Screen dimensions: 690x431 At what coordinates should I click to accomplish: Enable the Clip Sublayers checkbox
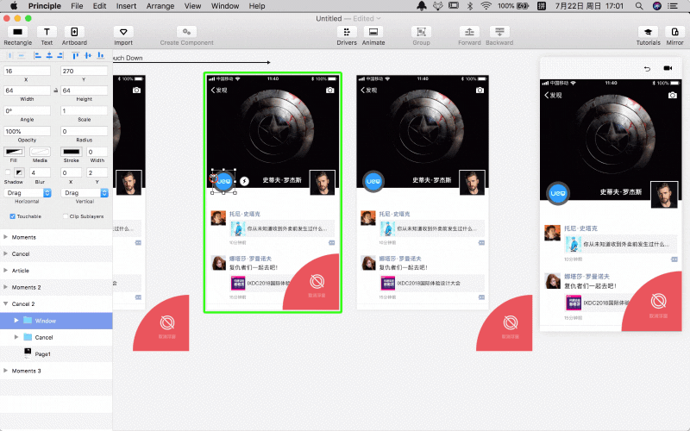(65, 215)
